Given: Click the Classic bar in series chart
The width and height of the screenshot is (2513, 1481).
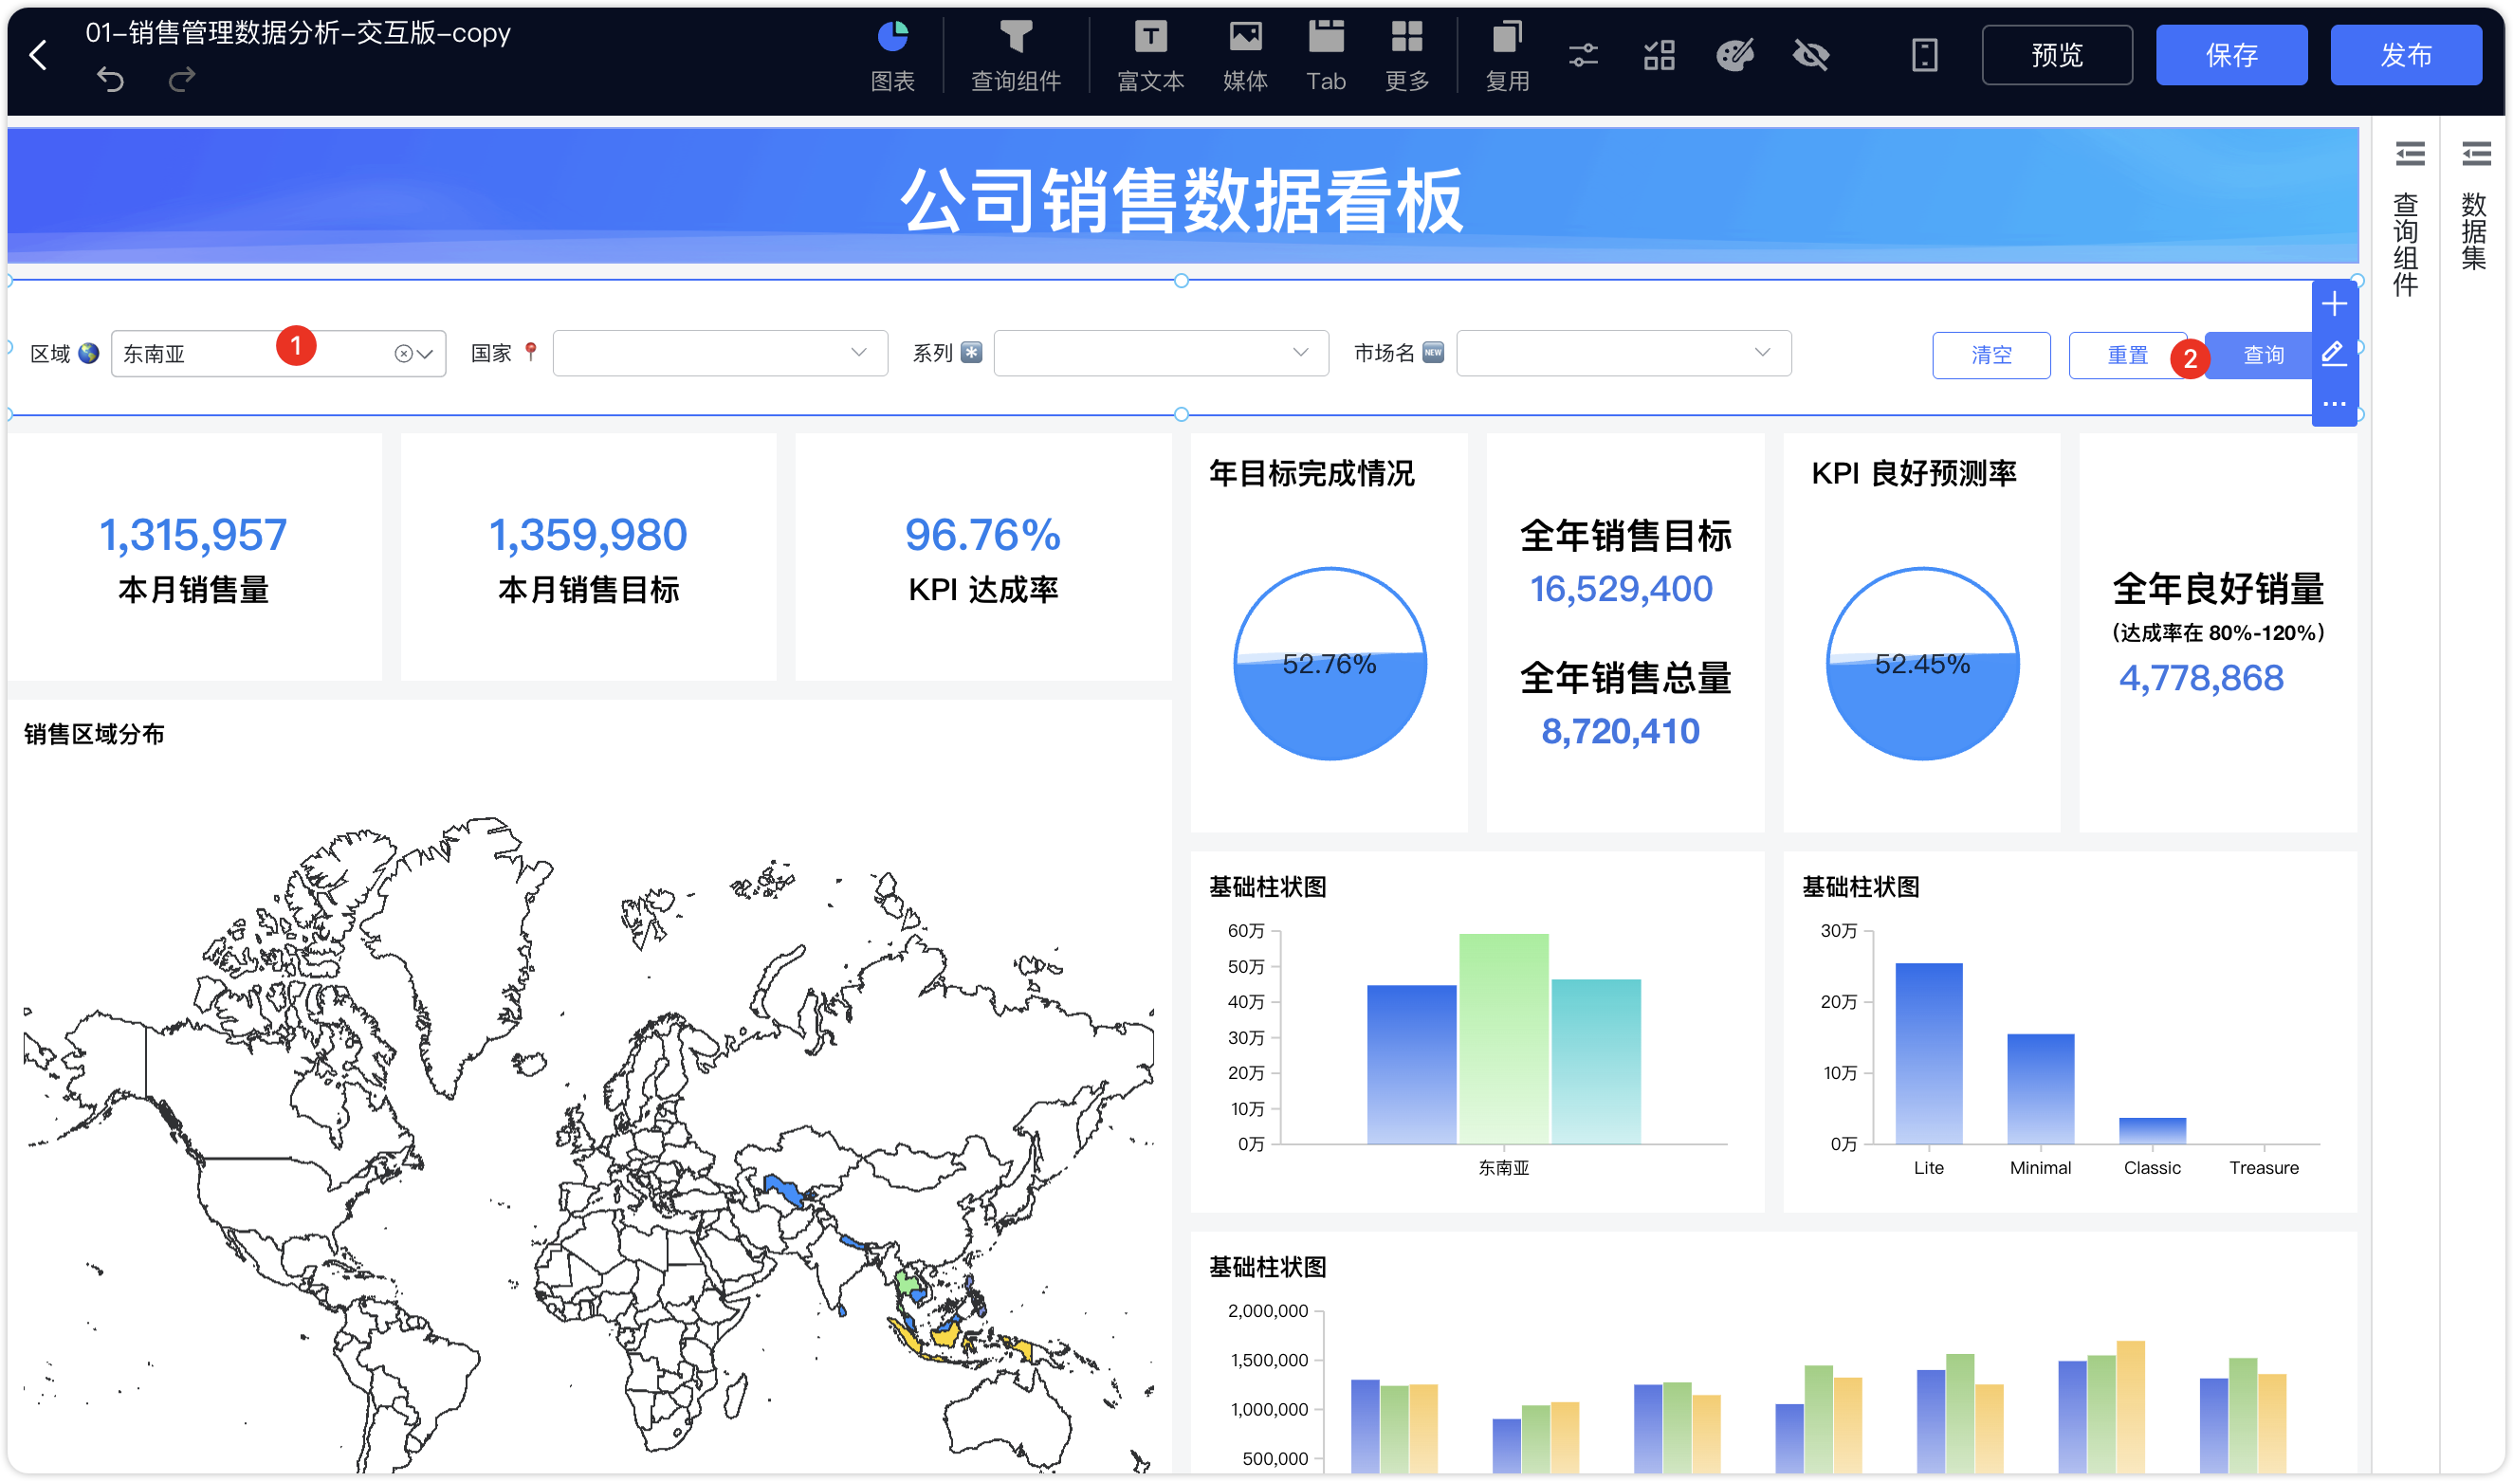Looking at the screenshot, I should [2152, 1131].
